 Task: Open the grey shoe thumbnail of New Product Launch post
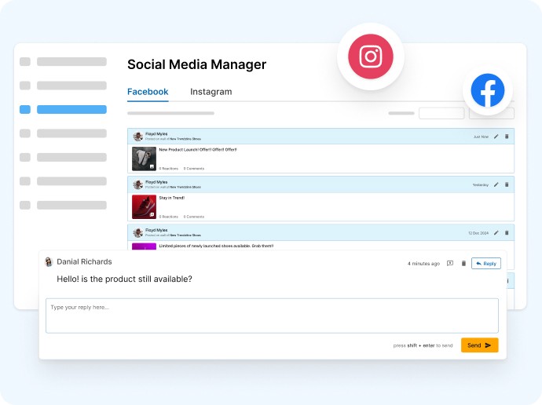click(145, 159)
